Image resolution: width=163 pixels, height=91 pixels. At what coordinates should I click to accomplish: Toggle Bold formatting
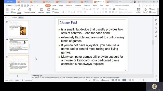[63, 12]
